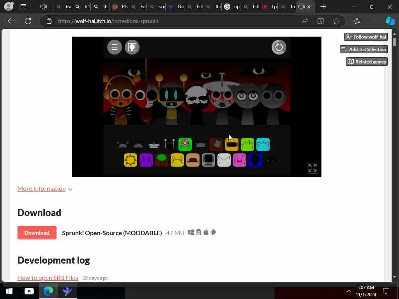Click the skull-faced character on stage
Screen dimensions: 399x299
(196, 104)
